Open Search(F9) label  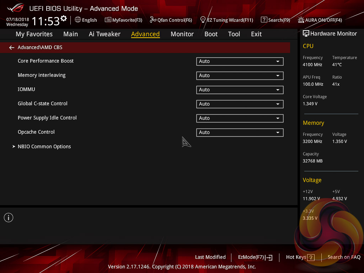click(x=279, y=20)
